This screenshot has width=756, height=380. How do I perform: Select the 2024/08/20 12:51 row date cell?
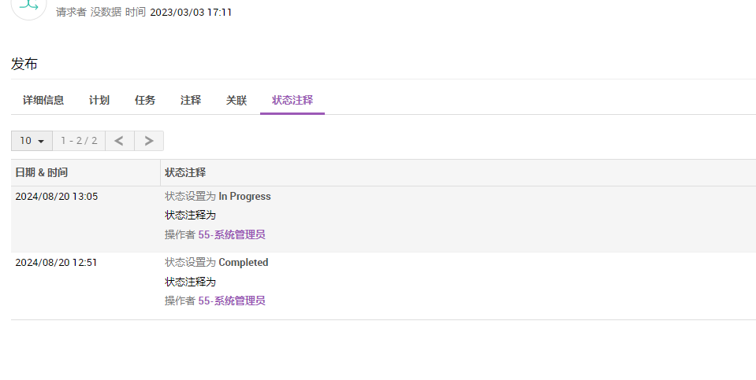(x=56, y=263)
